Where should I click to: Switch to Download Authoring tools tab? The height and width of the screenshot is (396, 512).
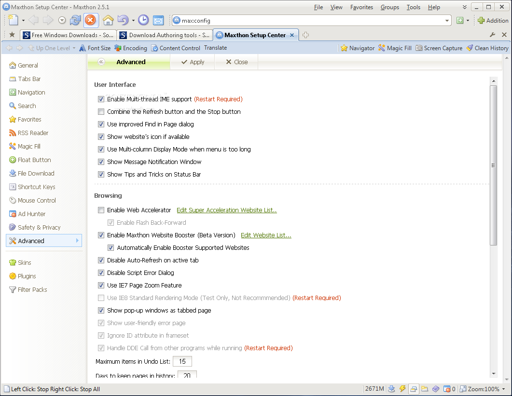[x=165, y=35]
